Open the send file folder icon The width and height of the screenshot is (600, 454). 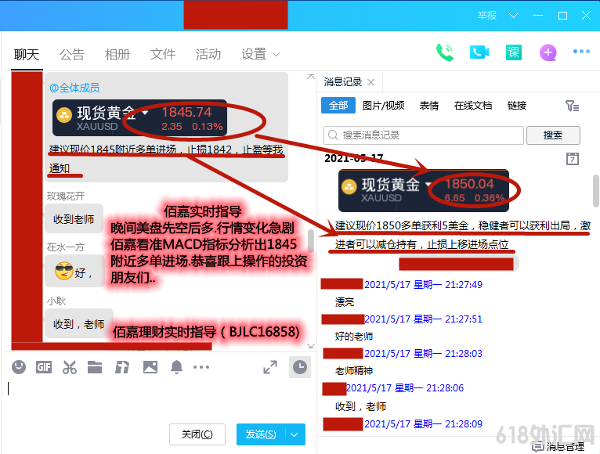point(95,366)
